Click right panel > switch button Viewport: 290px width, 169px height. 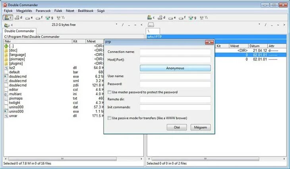[x=284, y=25]
